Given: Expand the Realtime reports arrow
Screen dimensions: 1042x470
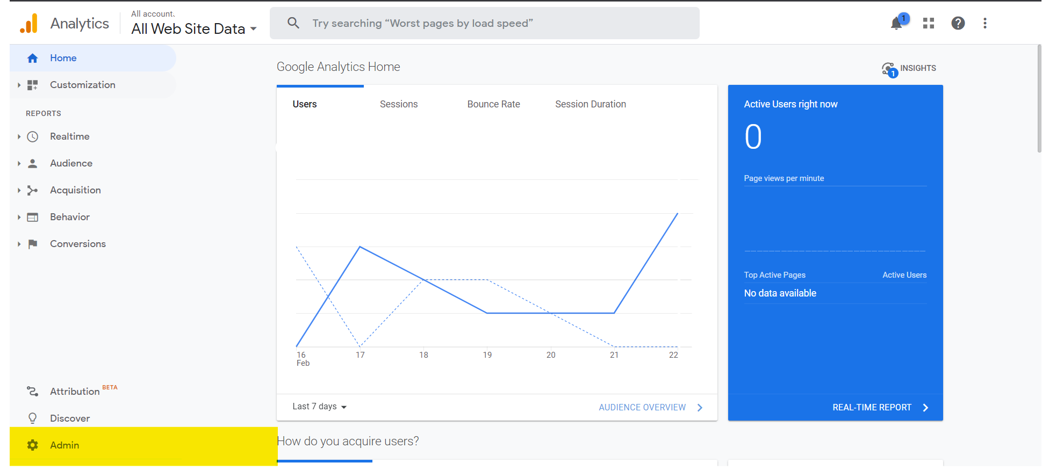Looking at the screenshot, I should tap(19, 136).
